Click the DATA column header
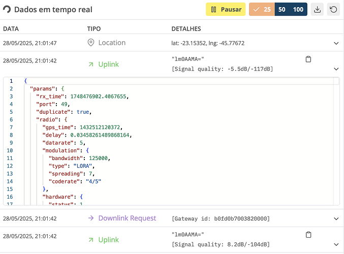This screenshot has height=254, width=344. pos(11,29)
